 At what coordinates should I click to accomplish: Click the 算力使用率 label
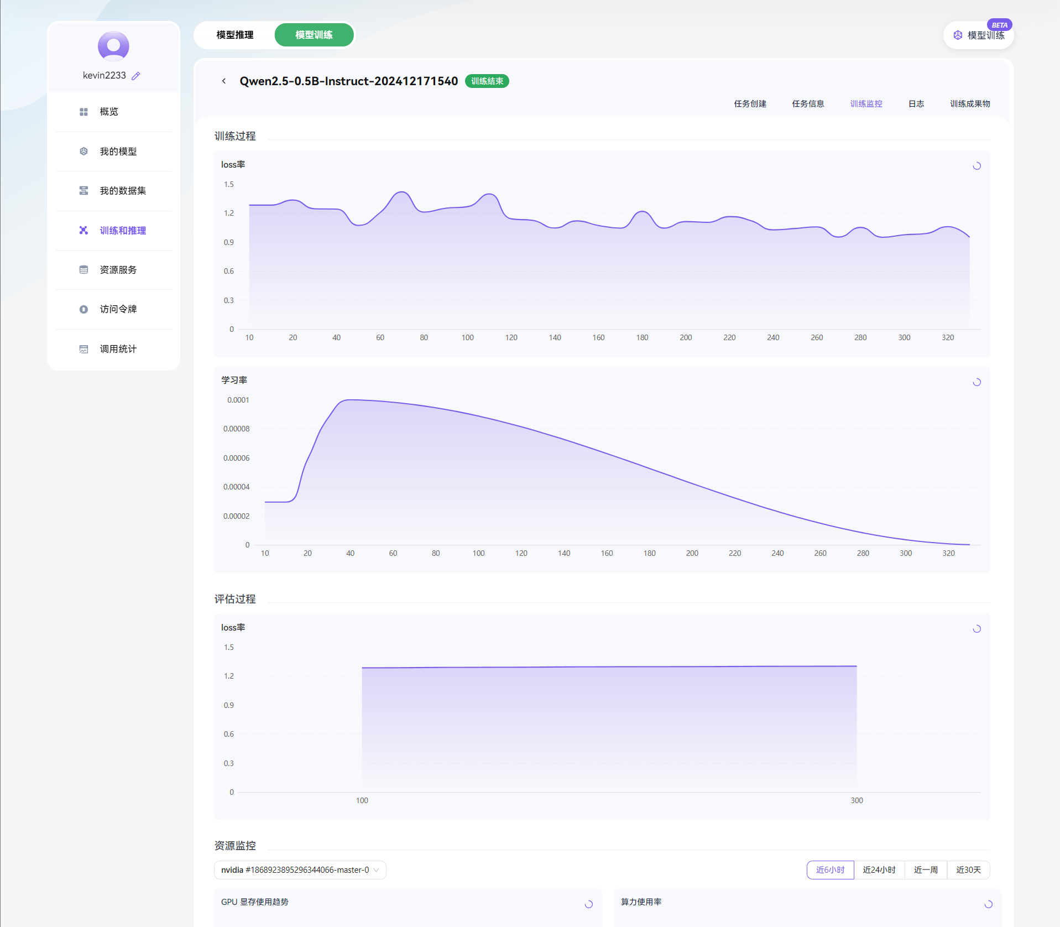(641, 902)
